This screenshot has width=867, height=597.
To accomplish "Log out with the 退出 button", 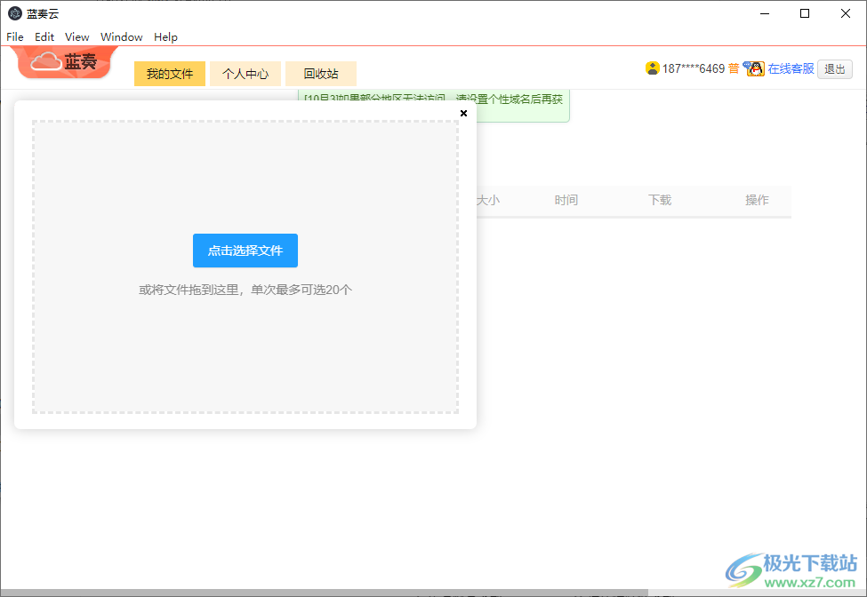I will point(834,69).
